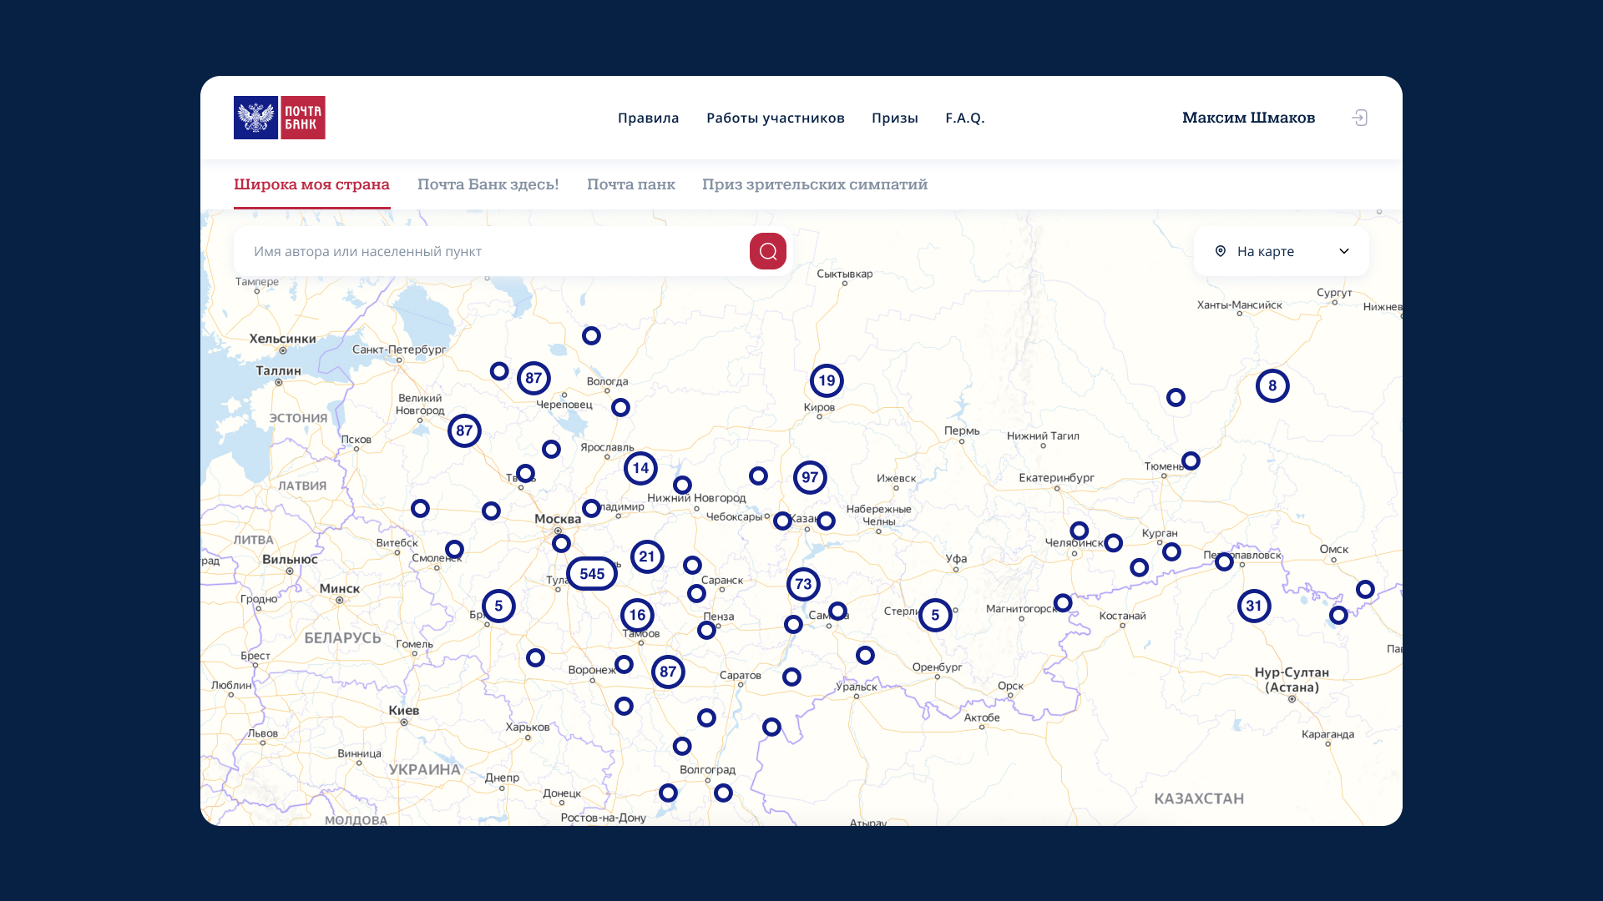Click the marker southeast of Череповец
This screenshot has height=901, width=1603.
(620, 407)
